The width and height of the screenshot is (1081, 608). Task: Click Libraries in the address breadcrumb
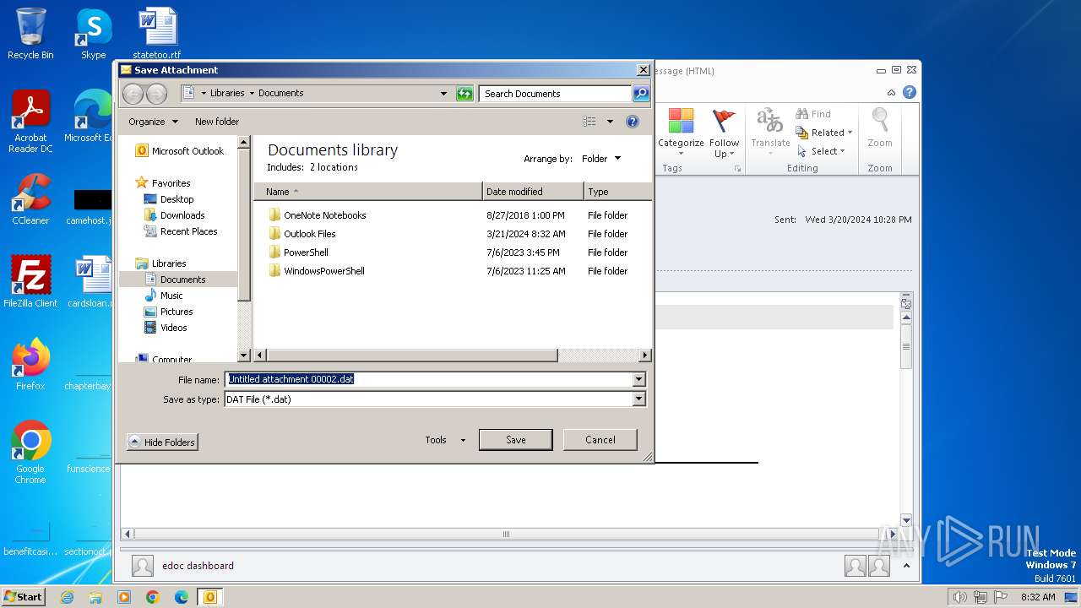227,94
